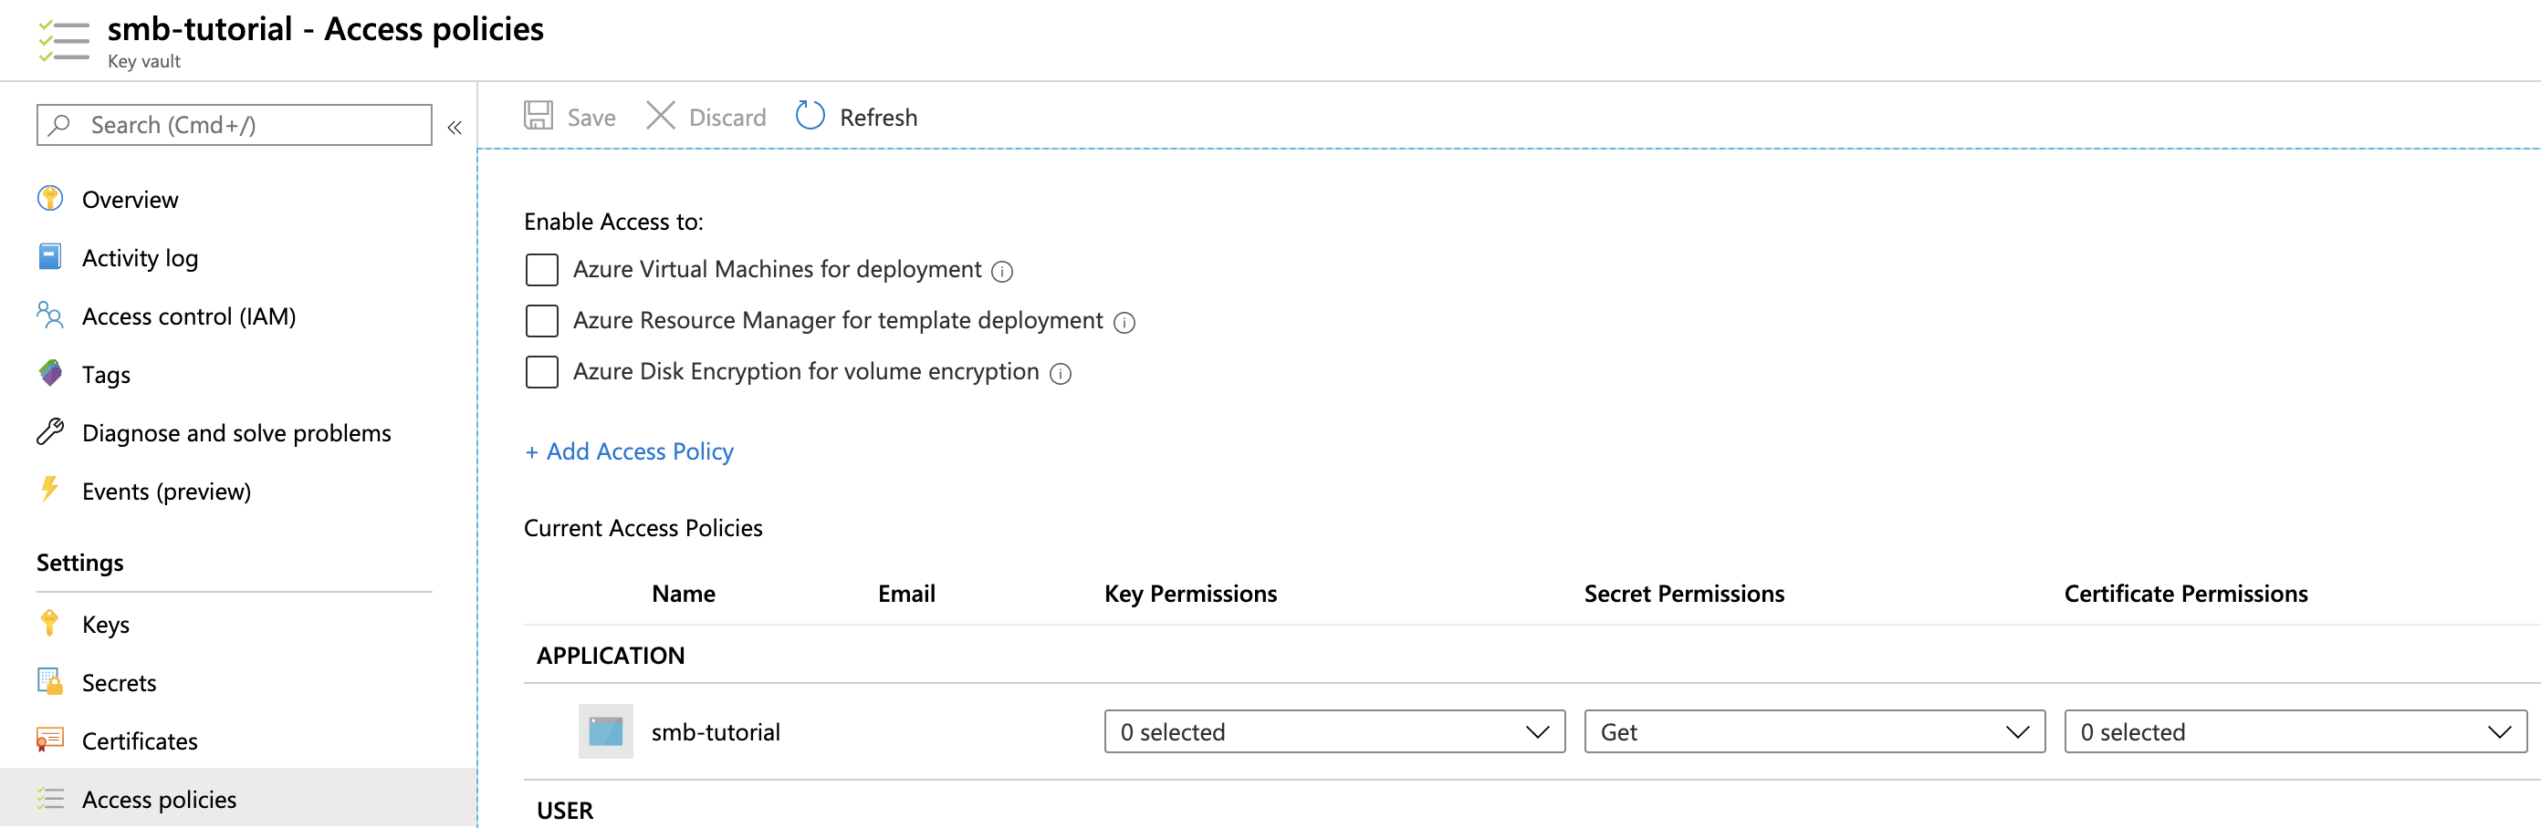Click the Save button label
This screenshot has height=828, width=2541.
pyautogui.click(x=591, y=118)
